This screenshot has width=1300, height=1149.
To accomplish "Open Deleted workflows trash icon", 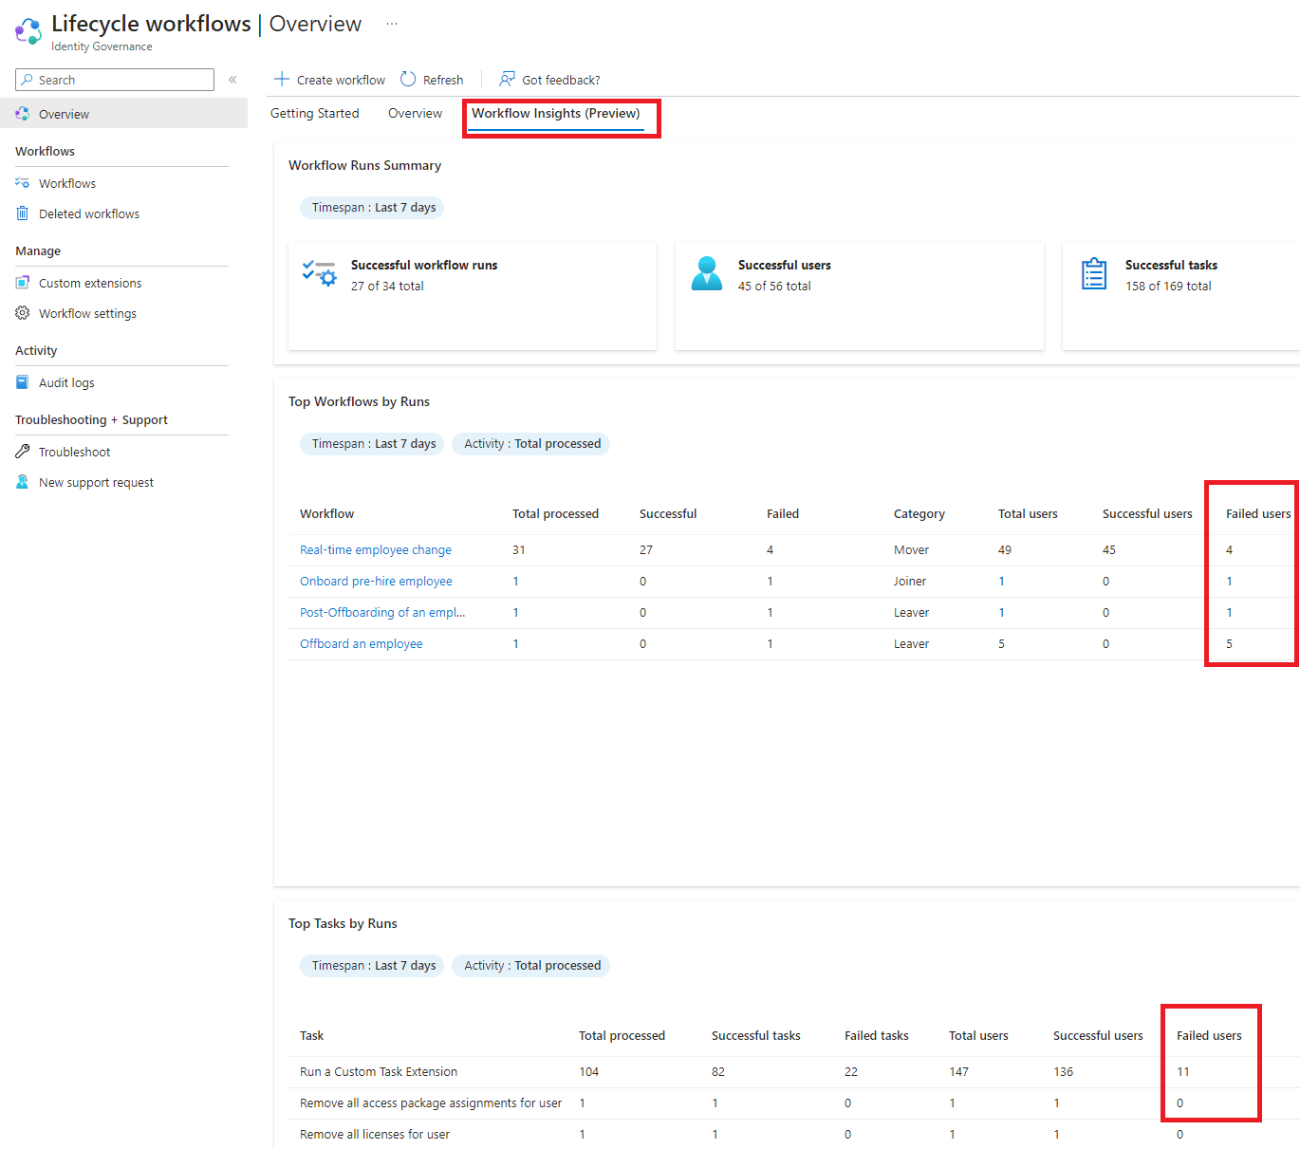I will [x=23, y=213].
